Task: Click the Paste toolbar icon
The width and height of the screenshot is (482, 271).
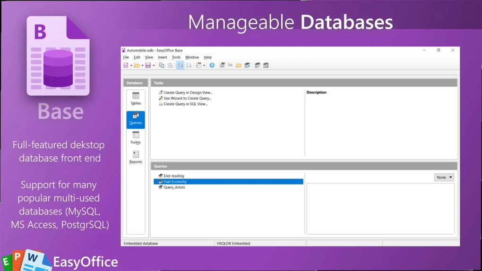Action: pos(170,65)
